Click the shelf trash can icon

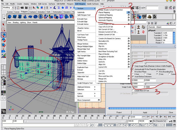click(174, 11)
